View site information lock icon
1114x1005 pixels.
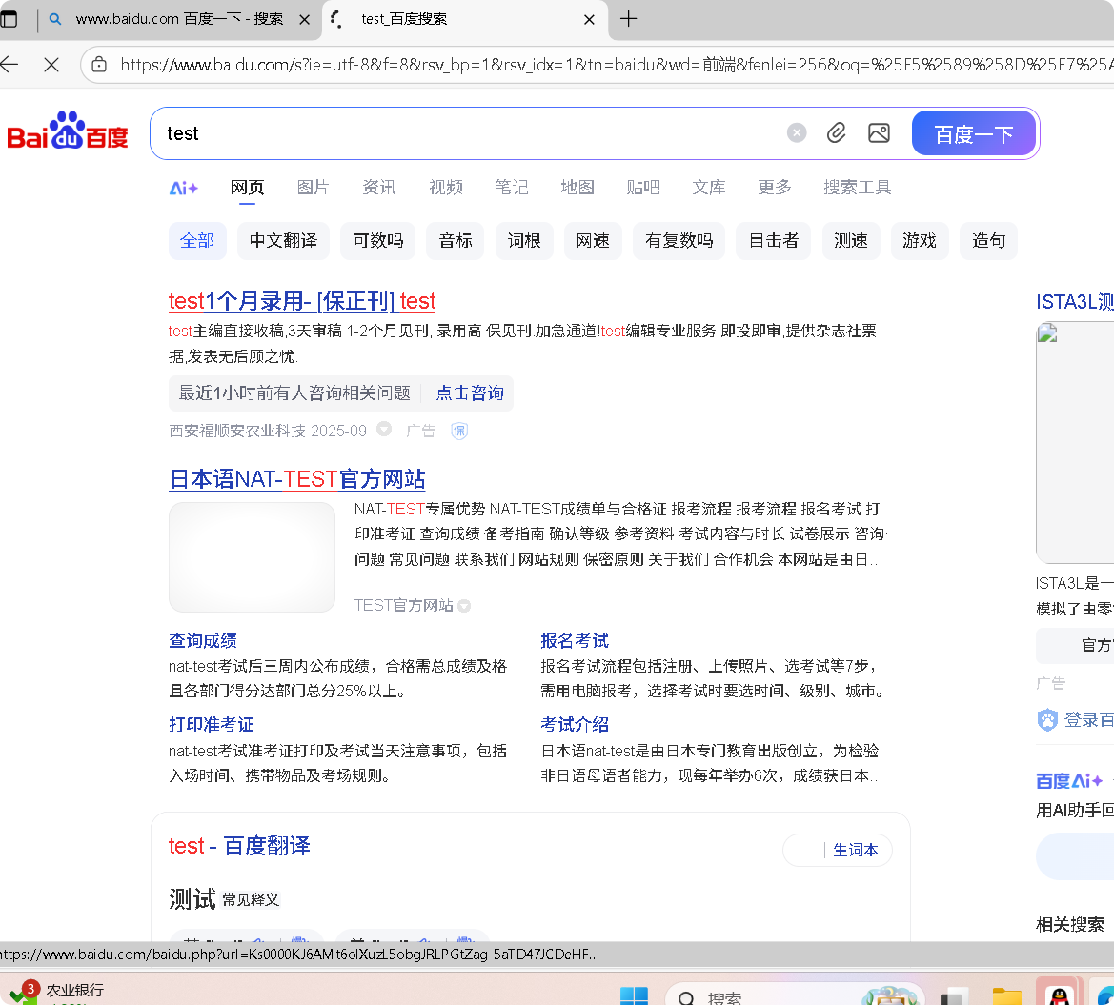coord(99,65)
